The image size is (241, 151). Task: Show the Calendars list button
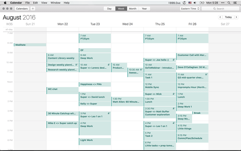tap(22, 9)
